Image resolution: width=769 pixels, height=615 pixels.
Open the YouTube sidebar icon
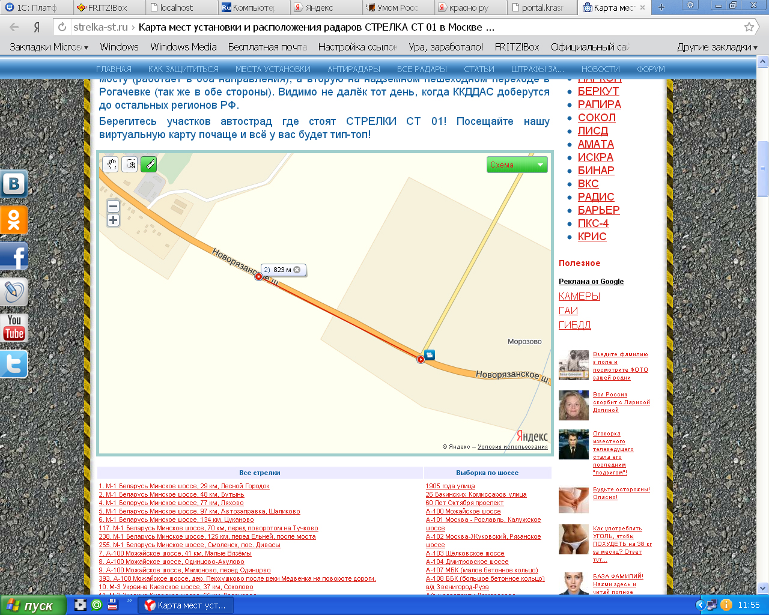(14, 329)
